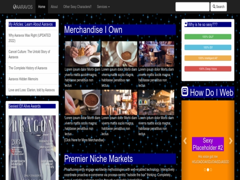Select the first carousel indicator dot
The width and height of the screenshot is (240, 180).
205,170
